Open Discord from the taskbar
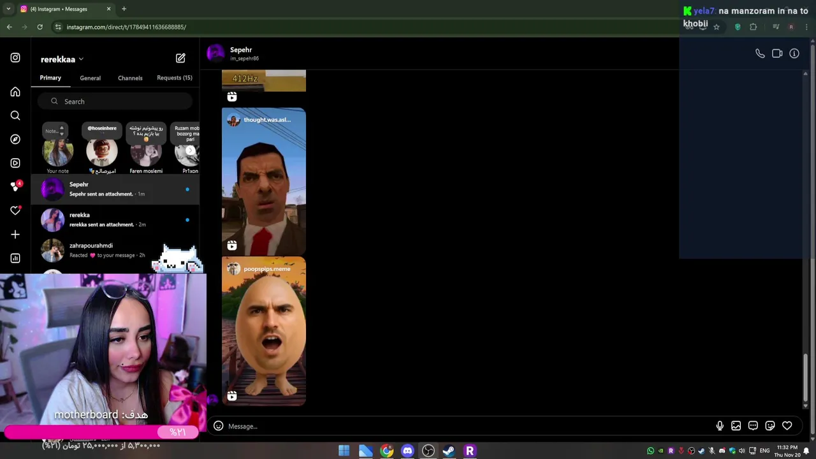This screenshot has width=816, height=459. tap(407, 451)
